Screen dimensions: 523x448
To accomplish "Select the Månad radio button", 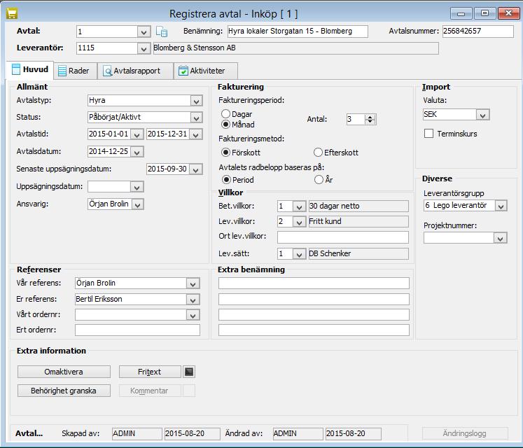I will pyautogui.click(x=226, y=125).
